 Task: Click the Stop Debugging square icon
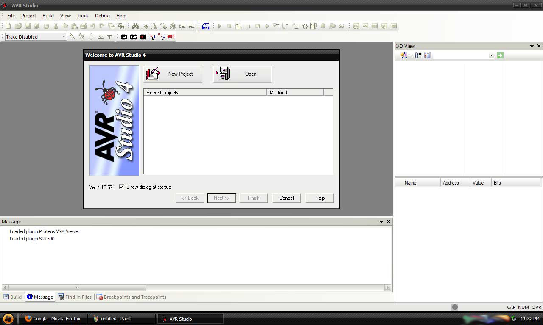pos(229,26)
